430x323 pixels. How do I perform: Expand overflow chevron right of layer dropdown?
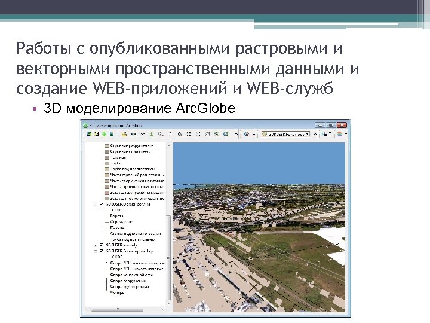(315, 135)
